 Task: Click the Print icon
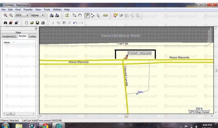coord(43,23)
